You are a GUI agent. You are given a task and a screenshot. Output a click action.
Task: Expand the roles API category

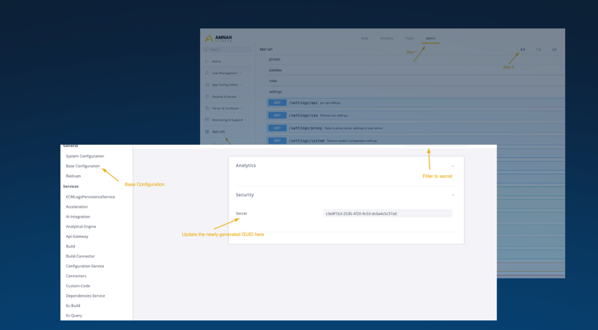[x=273, y=80]
